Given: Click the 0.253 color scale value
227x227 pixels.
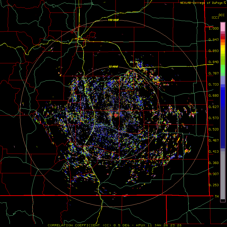Looking at the screenshot, I should (x=214, y=185).
